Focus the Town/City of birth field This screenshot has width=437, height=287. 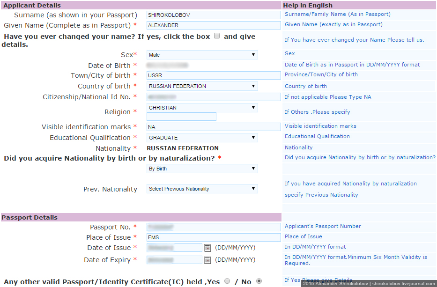(214, 75)
